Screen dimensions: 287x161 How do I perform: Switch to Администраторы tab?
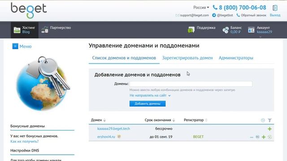pyautogui.click(x=236, y=58)
